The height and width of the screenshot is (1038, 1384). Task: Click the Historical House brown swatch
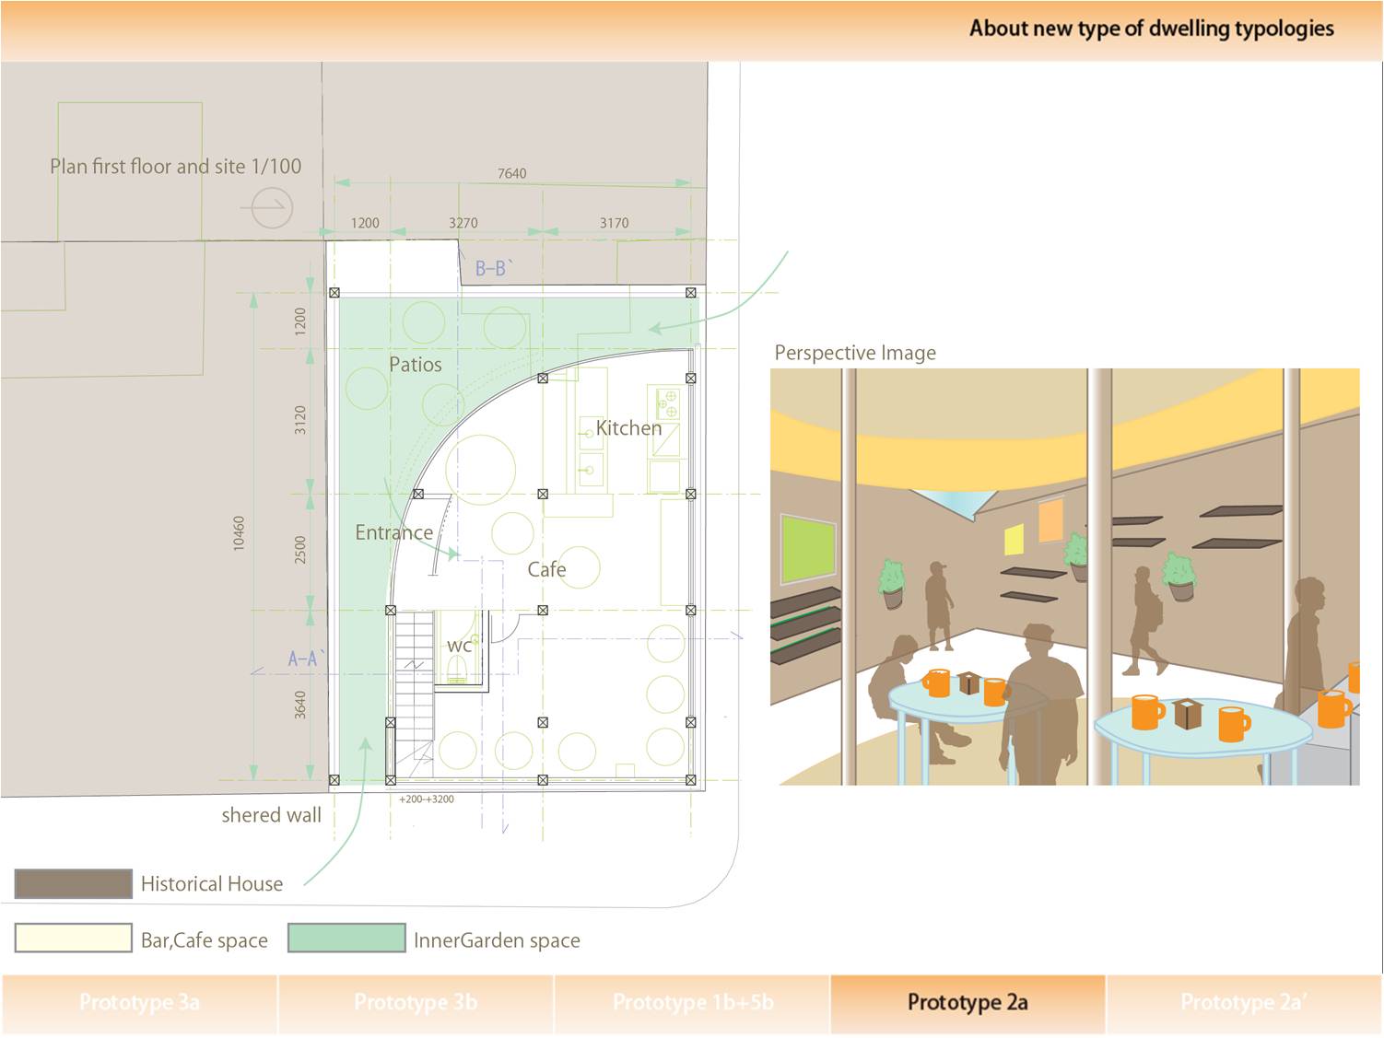point(74,883)
